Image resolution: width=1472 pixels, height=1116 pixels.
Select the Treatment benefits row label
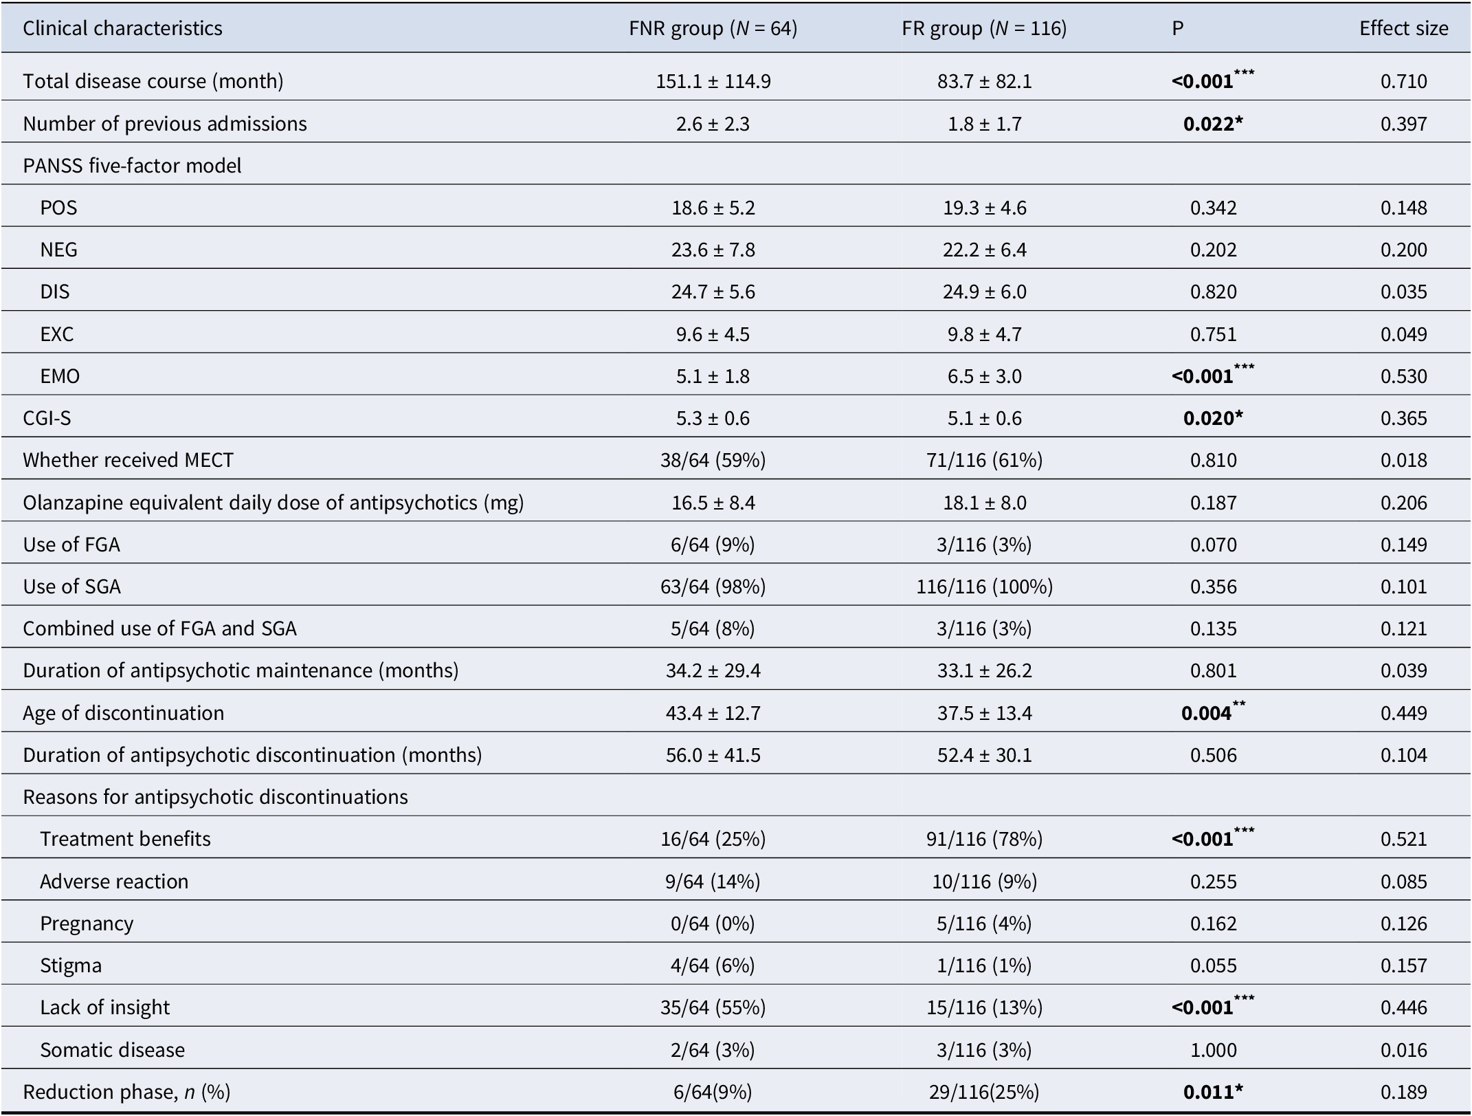pos(125,839)
